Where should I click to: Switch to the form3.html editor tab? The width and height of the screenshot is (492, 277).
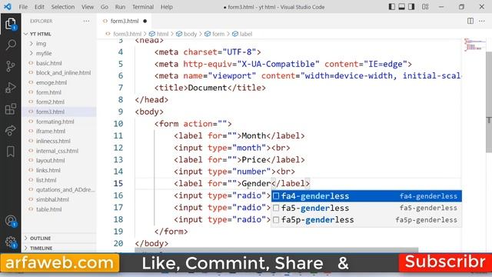pos(125,21)
